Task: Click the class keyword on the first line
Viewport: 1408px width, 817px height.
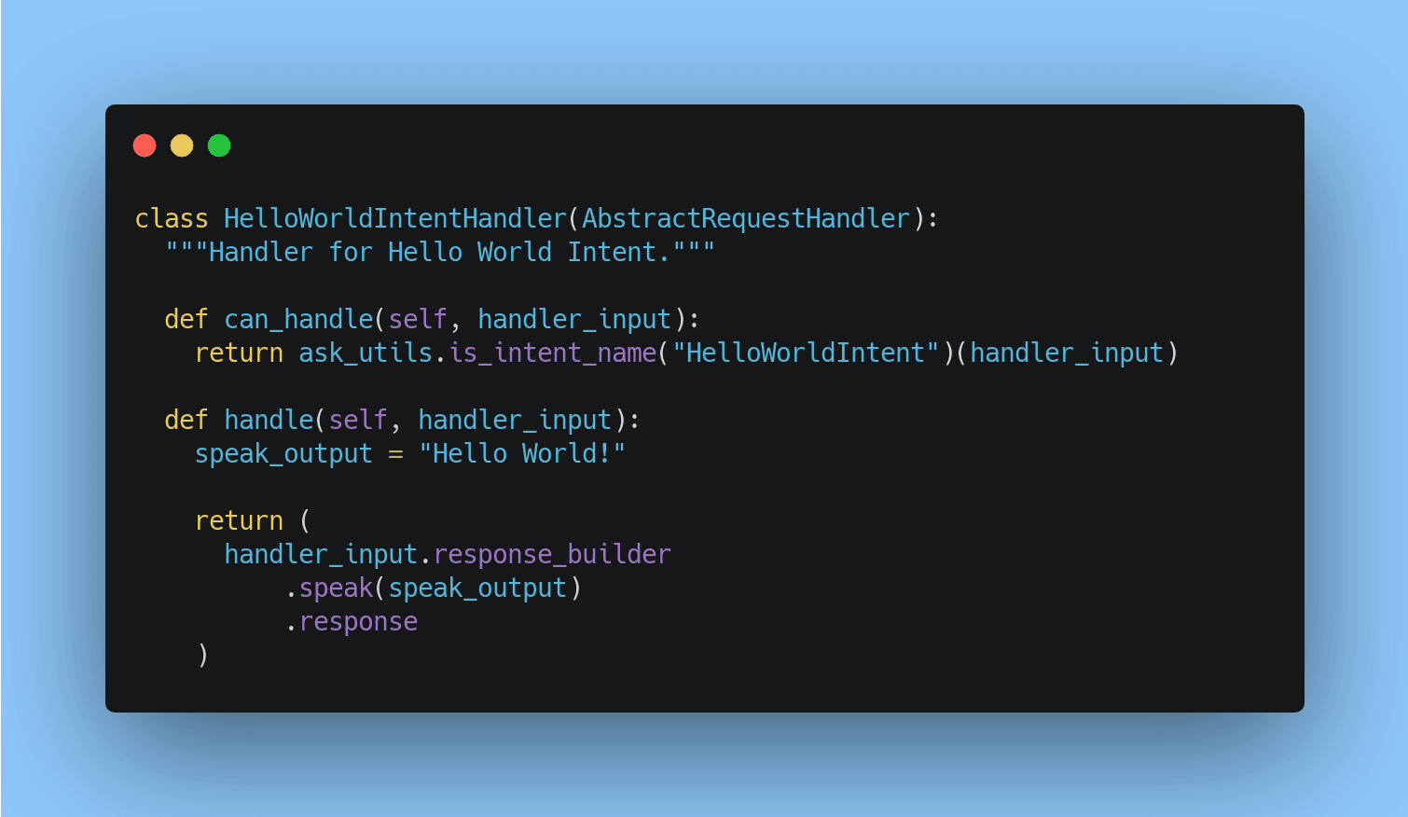Action: point(172,219)
